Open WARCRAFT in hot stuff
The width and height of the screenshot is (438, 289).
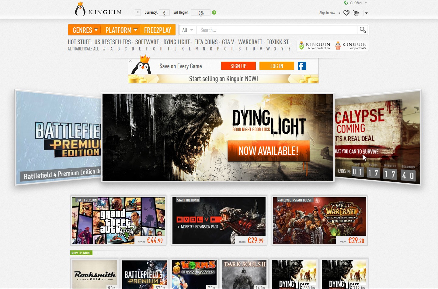click(250, 42)
